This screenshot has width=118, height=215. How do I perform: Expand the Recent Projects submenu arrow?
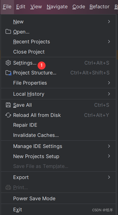point(109,42)
